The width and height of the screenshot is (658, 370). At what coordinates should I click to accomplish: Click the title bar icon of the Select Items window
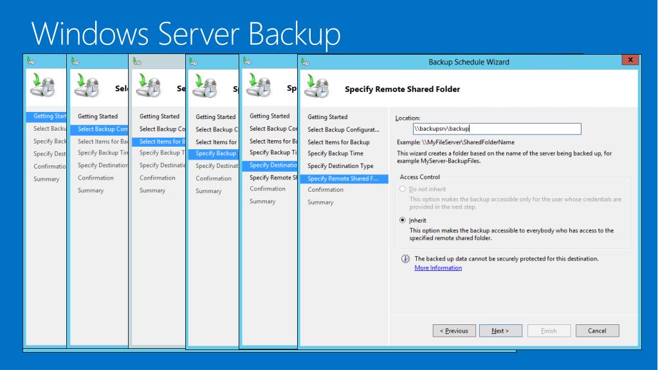(137, 61)
